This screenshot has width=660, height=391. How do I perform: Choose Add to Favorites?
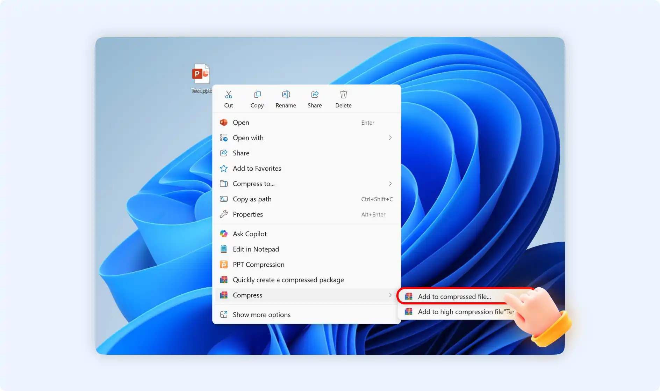pos(307,169)
